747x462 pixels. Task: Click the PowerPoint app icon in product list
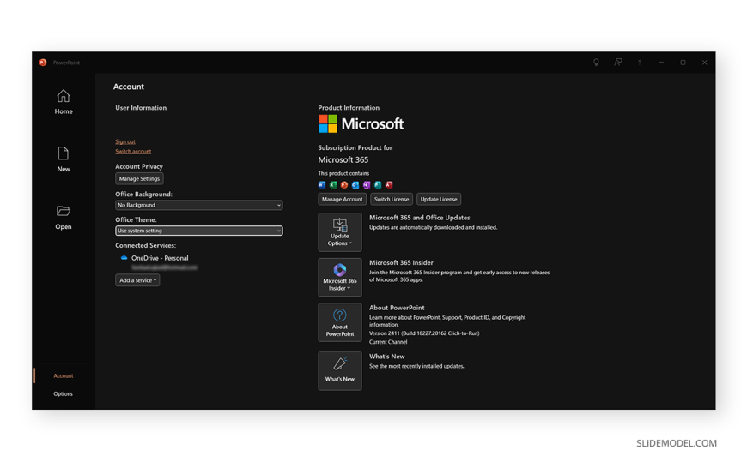tap(344, 184)
